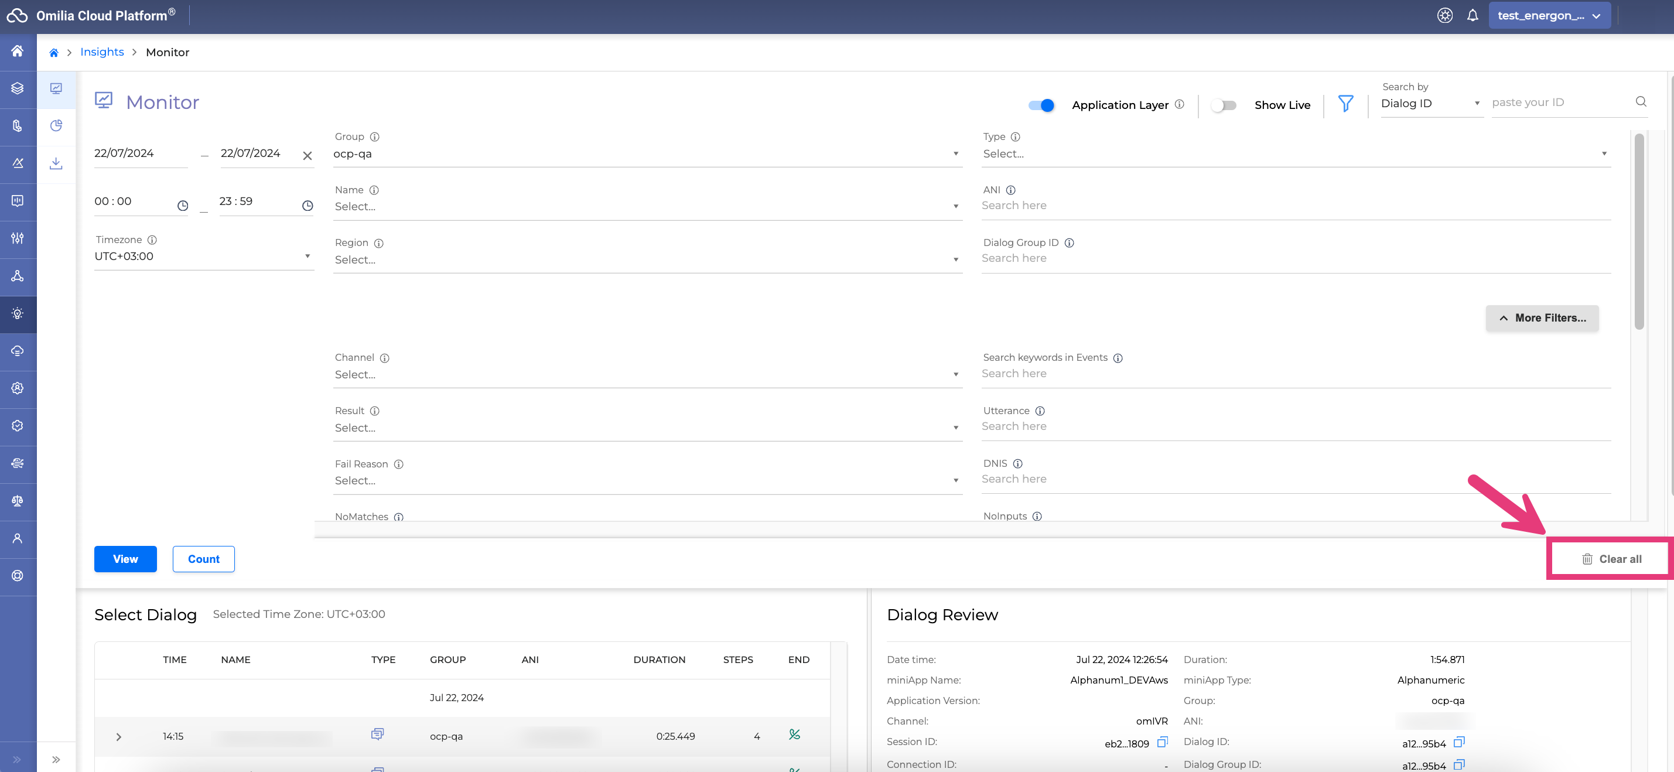Expand the 14:15 dialog row

click(118, 736)
